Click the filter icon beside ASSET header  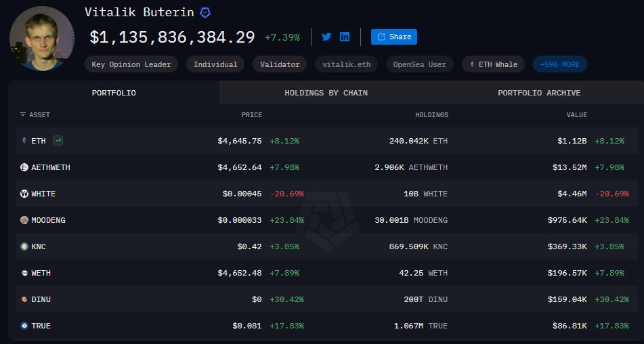22,114
